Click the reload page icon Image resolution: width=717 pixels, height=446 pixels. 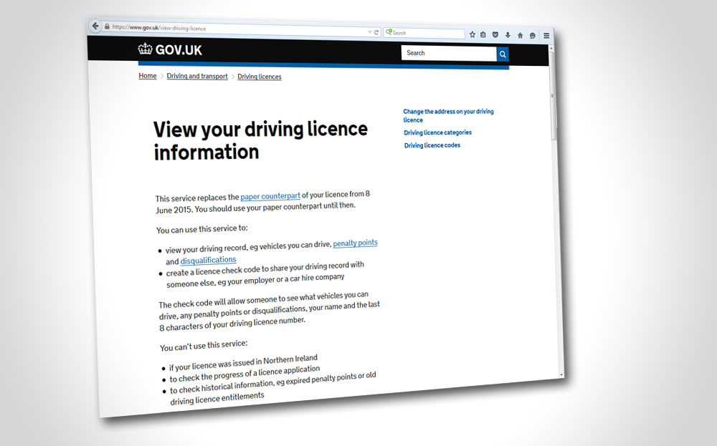(376, 32)
